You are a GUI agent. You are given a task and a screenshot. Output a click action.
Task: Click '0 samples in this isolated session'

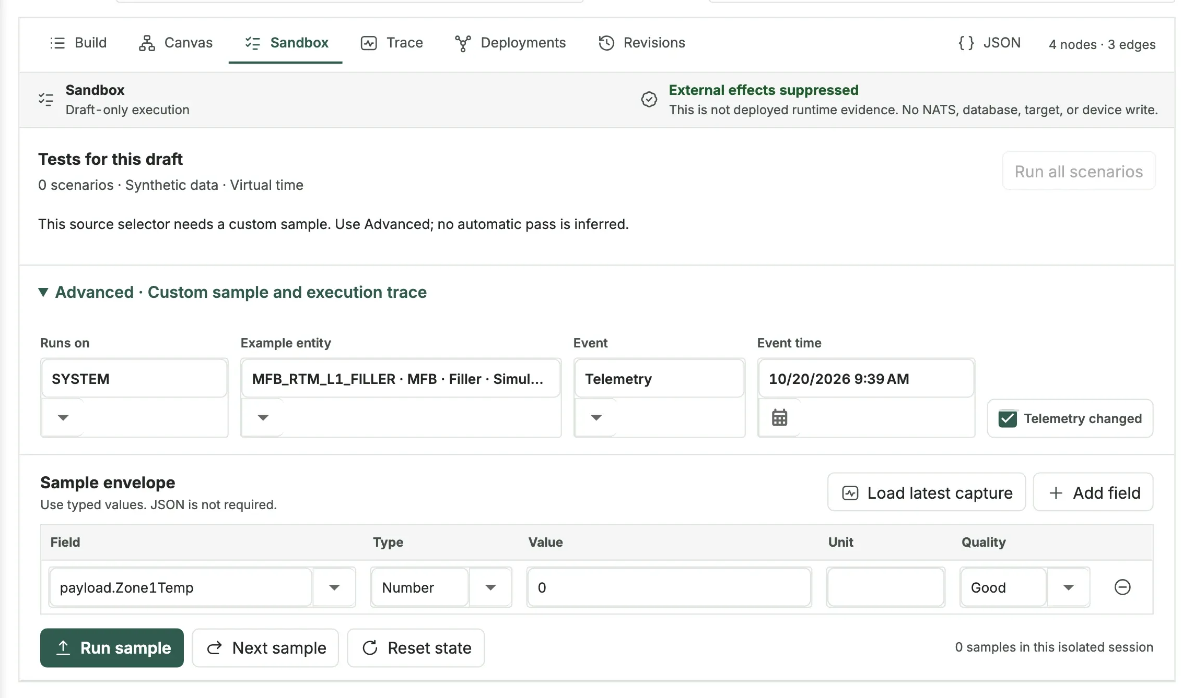point(1054,647)
